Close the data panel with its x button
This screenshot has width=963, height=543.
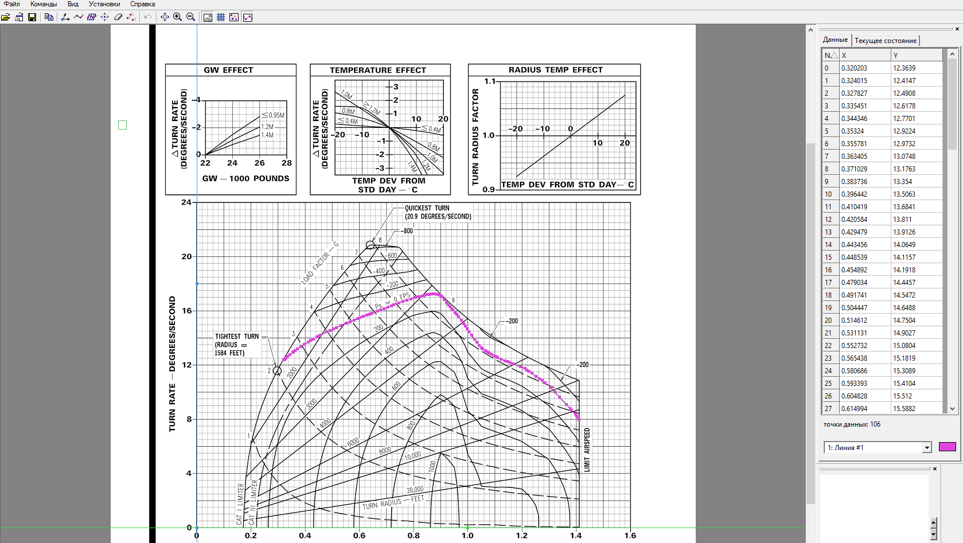click(x=957, y=29)
